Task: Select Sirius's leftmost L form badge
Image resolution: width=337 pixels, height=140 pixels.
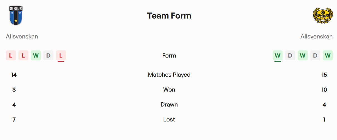Action: coord(11,56)
